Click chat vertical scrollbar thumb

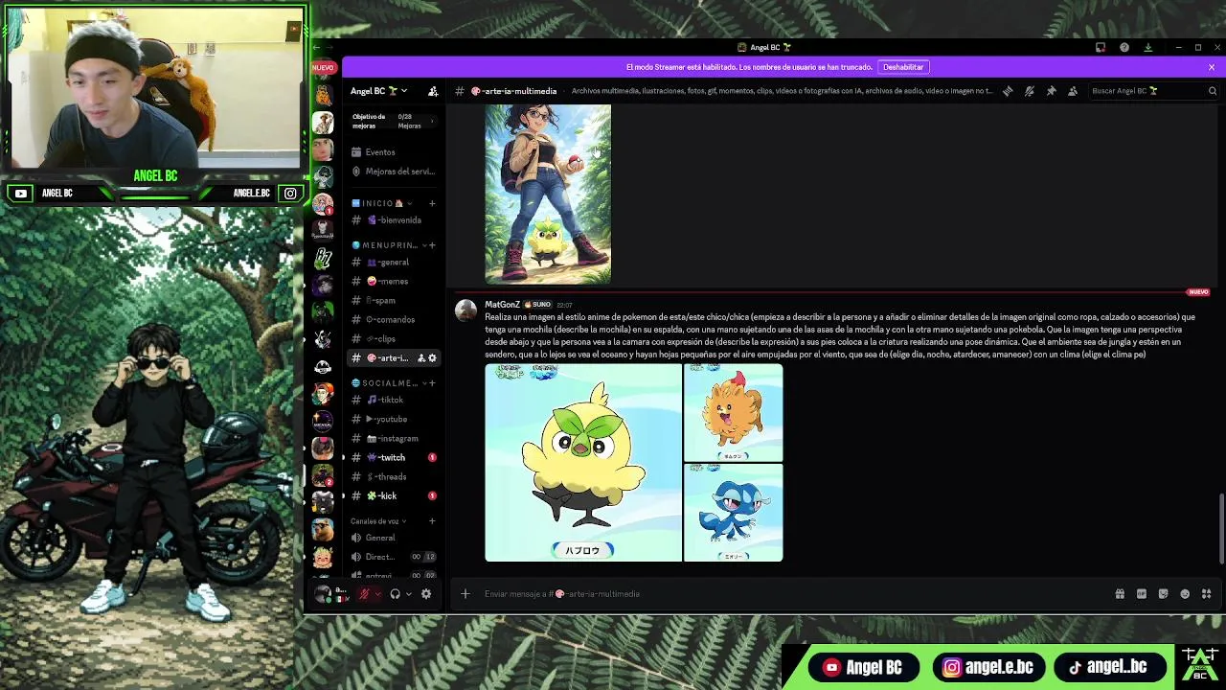pyautogui.click(x=1221, y=529)
